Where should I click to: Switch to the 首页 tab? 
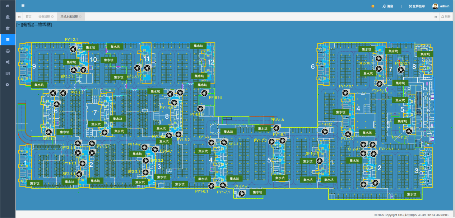click(29, 16)
